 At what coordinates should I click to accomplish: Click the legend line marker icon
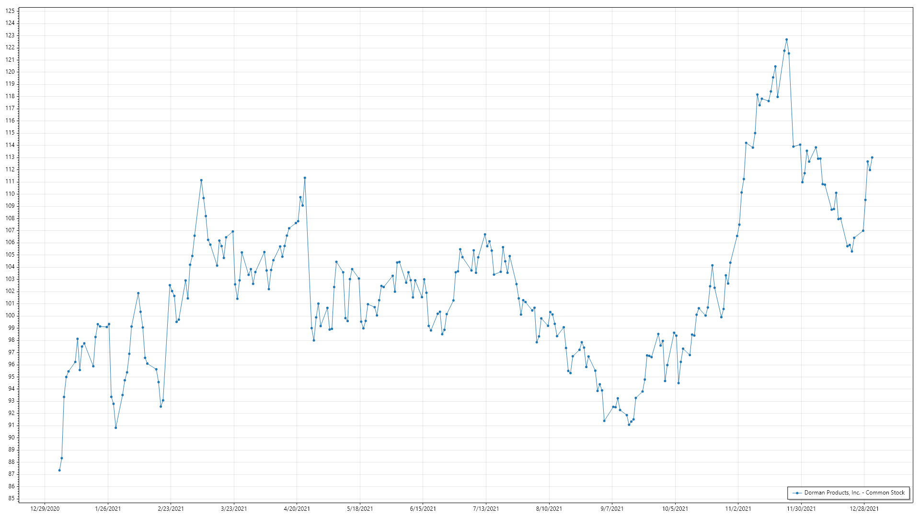(x=797, y=493)
